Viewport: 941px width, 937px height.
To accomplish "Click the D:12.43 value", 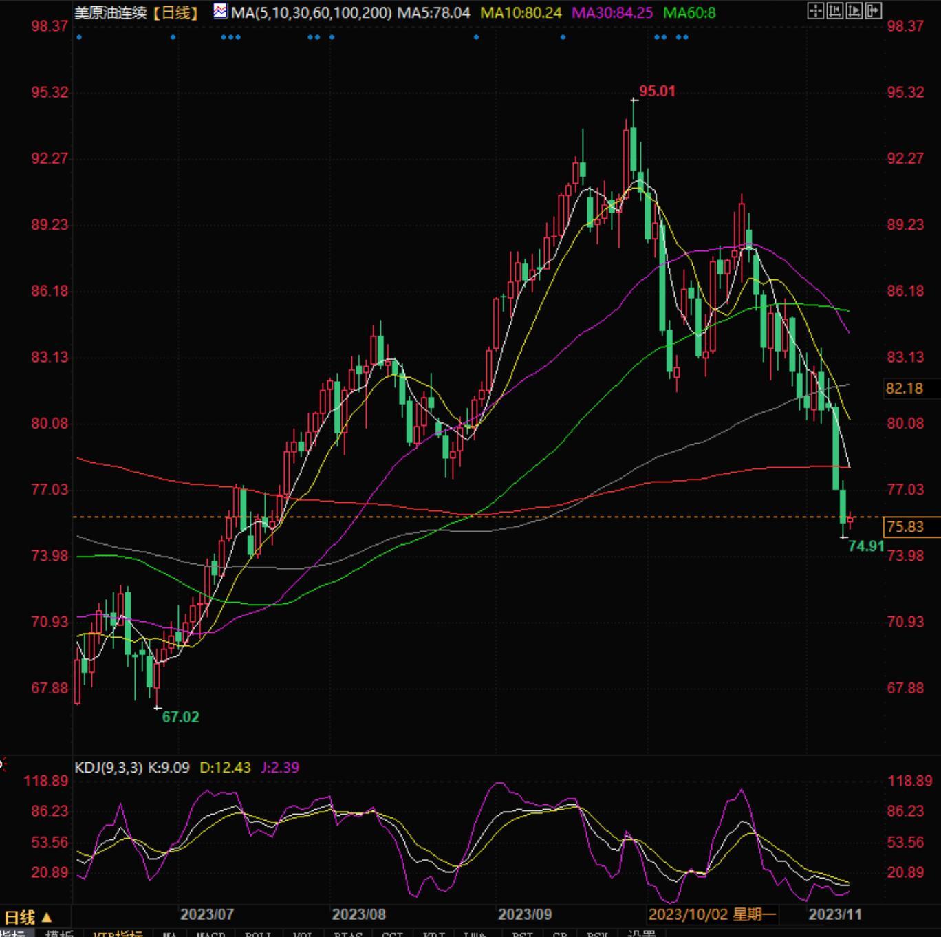I will click(x=225, y=767).
